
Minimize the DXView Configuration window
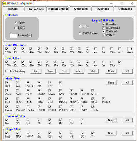112,3
